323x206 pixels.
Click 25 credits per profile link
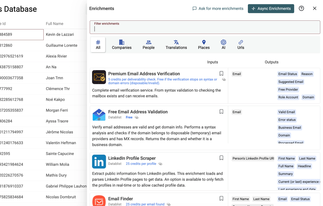[141, 164]
